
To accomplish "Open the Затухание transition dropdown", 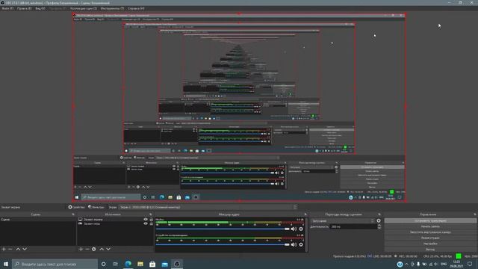I will 342,220.
